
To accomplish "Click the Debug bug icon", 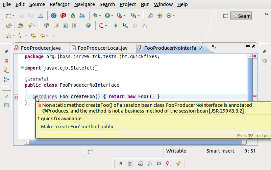I will [95, 16].
